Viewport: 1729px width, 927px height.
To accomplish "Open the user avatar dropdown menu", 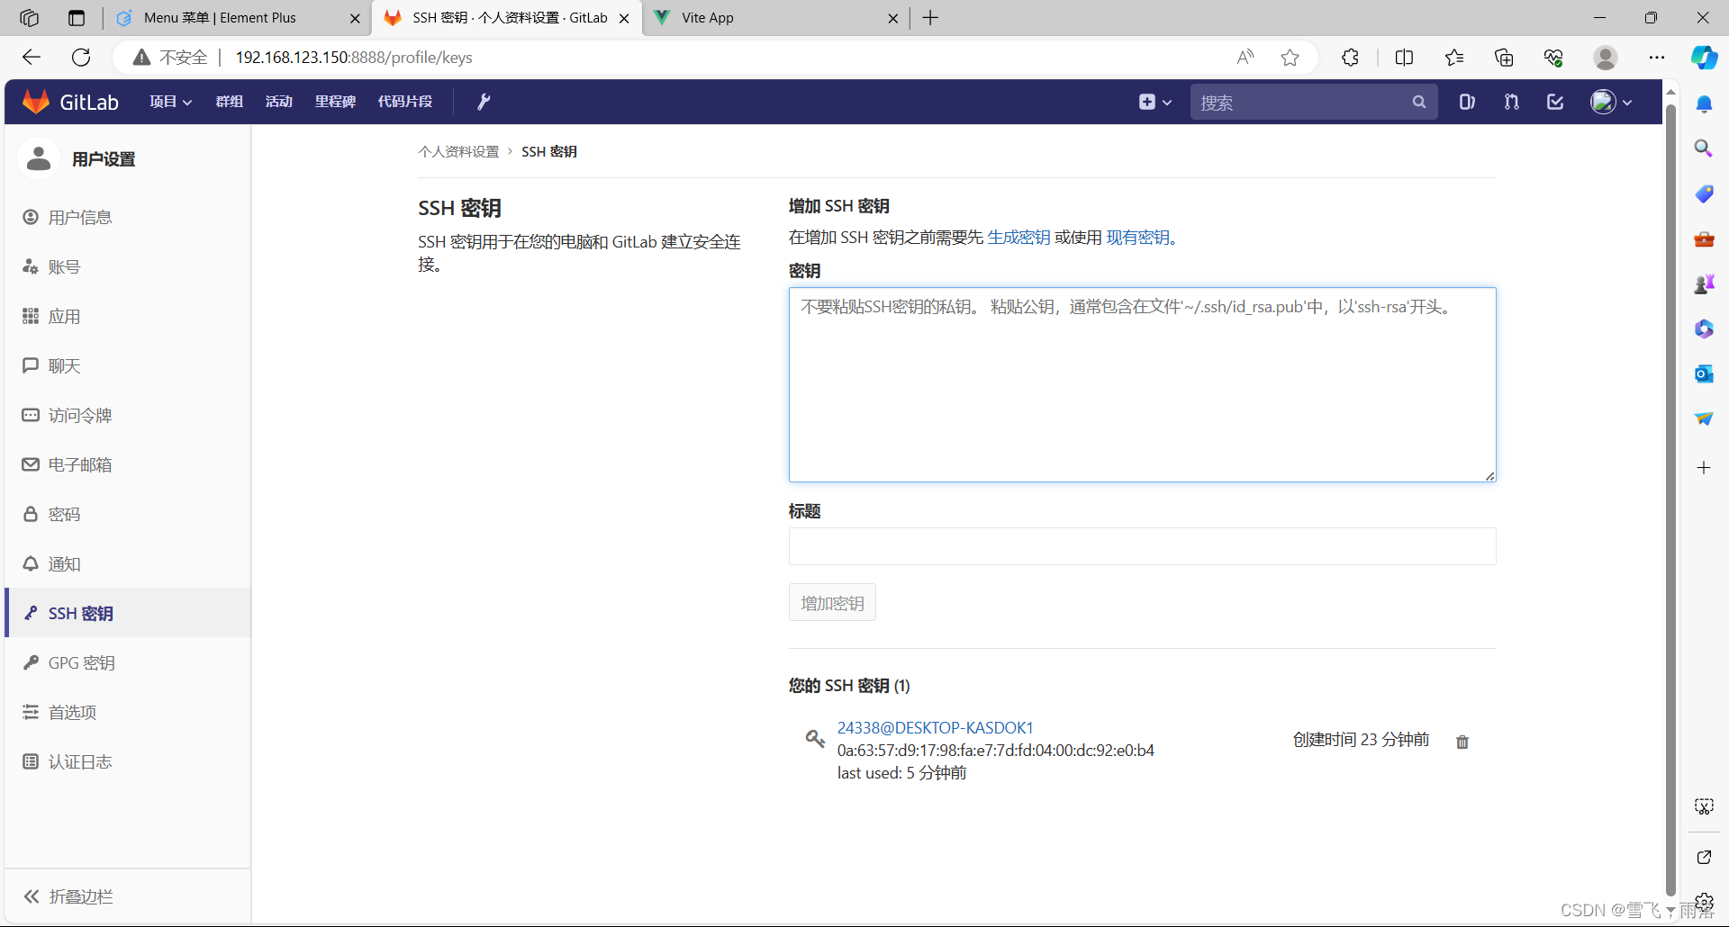I will (x=1611, y=102).
